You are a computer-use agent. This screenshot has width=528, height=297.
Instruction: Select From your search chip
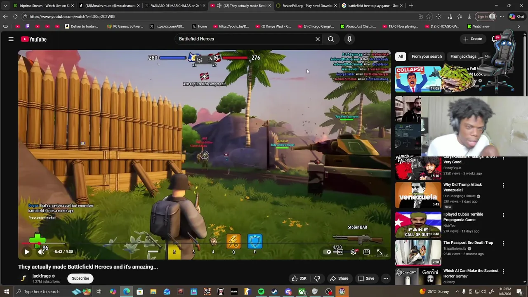pyautogui.click(x=427, y=57)
